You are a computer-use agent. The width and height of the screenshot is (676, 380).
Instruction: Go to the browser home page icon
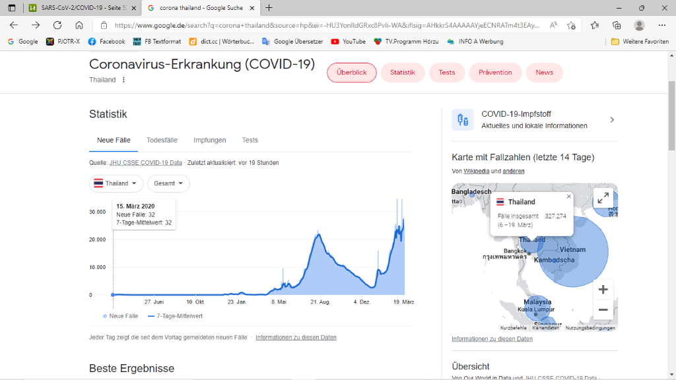click(x=79, y=25)
